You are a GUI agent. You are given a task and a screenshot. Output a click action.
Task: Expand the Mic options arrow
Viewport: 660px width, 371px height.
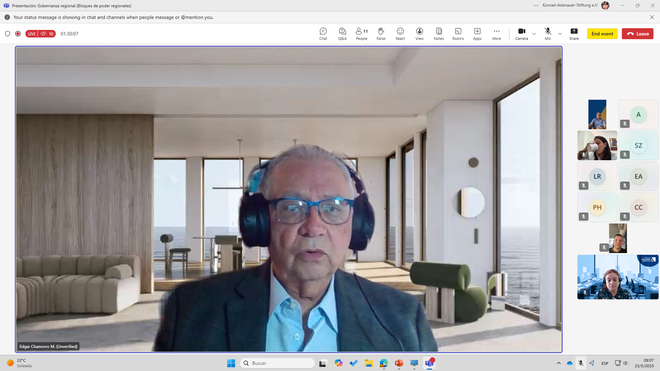tap(560, 34)
